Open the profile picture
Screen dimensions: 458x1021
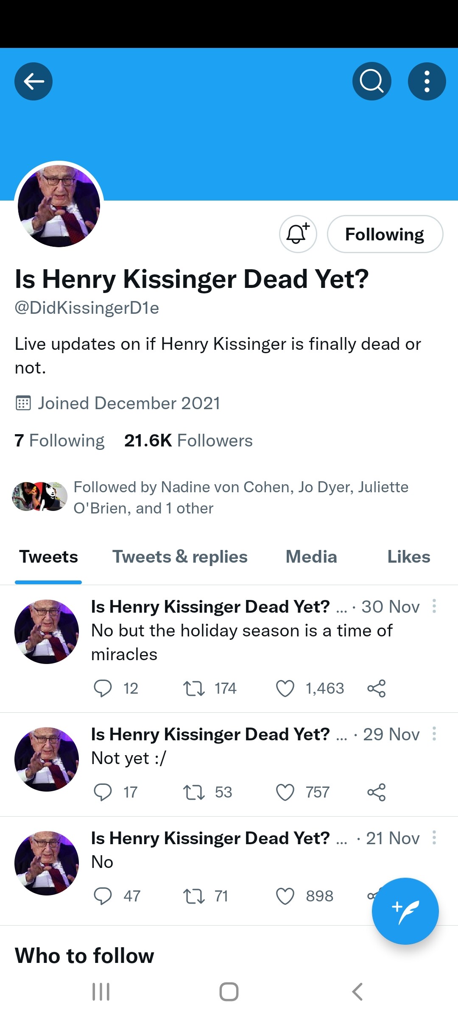point(59,206)
